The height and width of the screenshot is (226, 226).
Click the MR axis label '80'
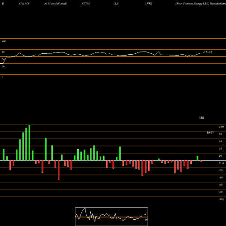[221, 134]
